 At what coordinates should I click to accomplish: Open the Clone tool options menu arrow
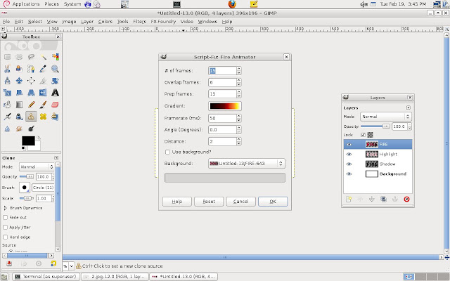(56, 158)
